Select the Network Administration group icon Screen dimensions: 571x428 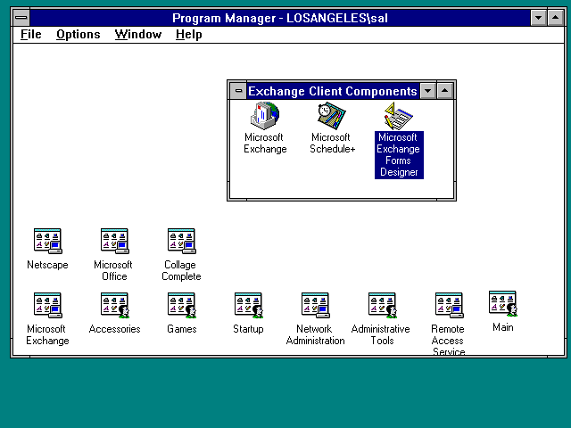pos(316,305)
